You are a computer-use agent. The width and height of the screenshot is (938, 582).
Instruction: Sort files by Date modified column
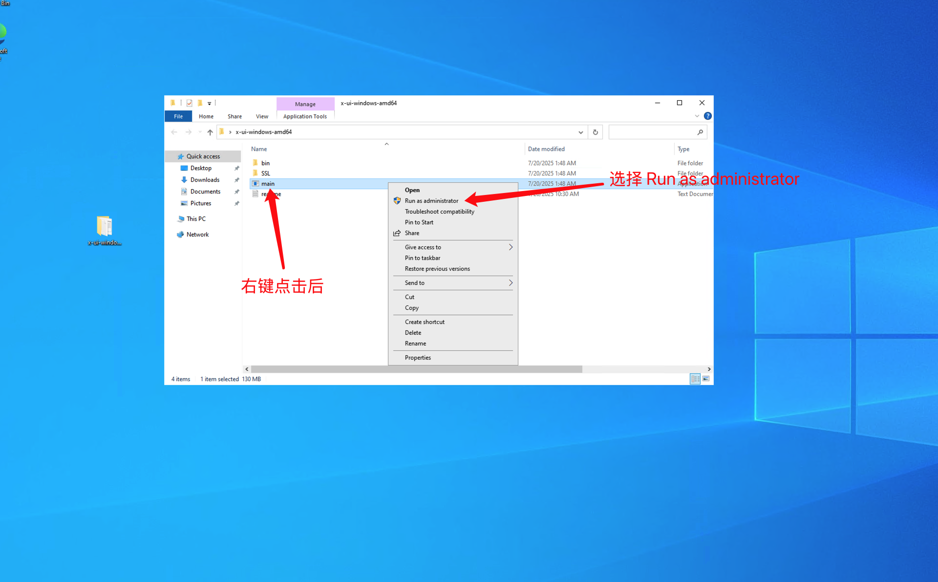click(546, 149)
